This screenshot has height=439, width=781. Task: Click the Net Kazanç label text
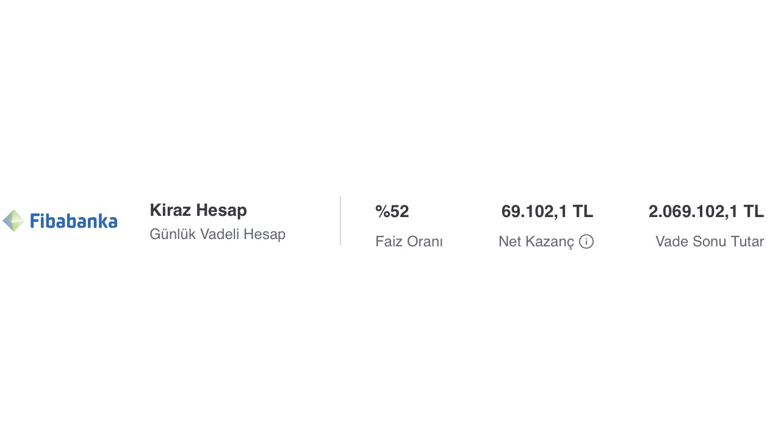(x=536, y=241)
